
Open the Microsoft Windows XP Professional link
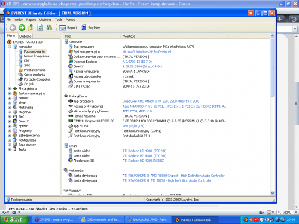(147, 51)
